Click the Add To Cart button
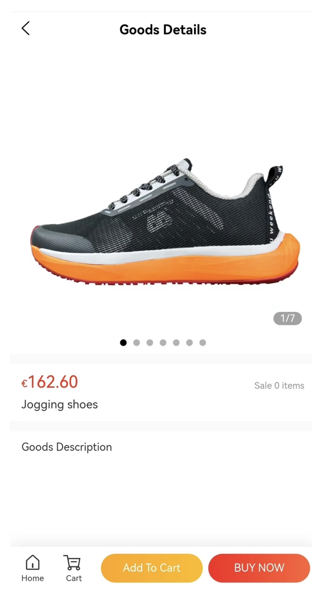This screenshot has width=322, height=595. point(152,568)
